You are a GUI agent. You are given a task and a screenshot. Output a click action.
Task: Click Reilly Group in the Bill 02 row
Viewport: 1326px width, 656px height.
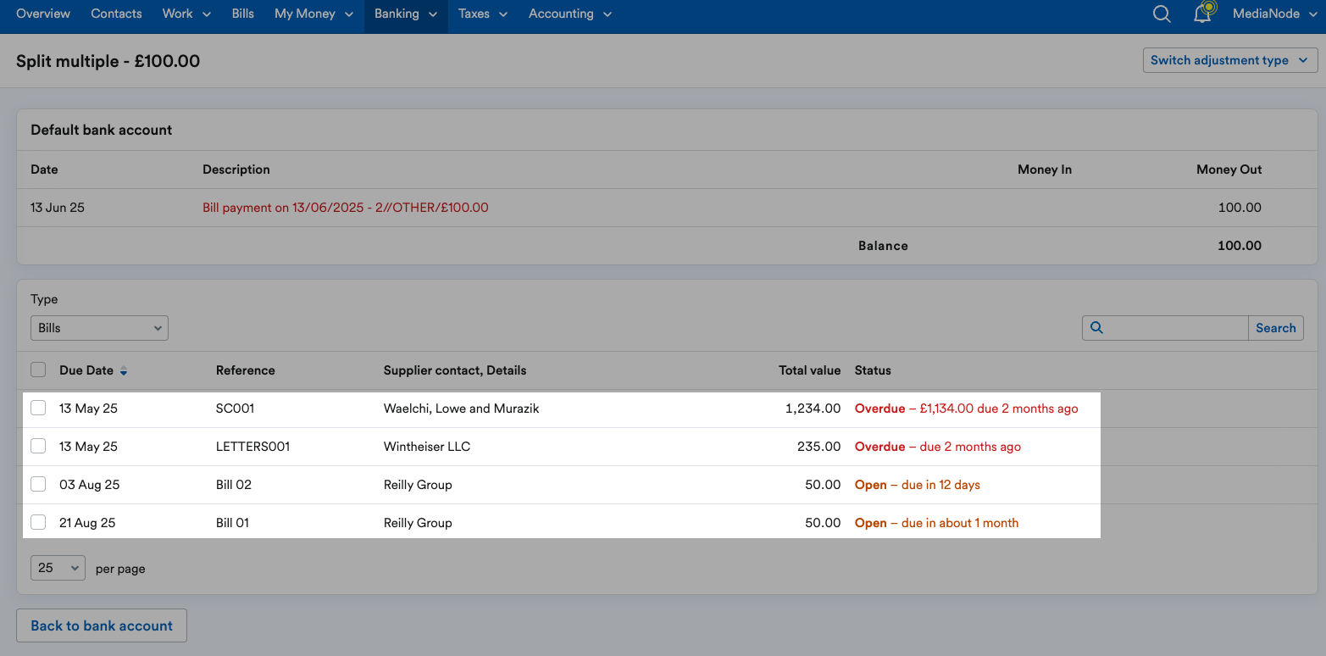(x=418, y=485)
